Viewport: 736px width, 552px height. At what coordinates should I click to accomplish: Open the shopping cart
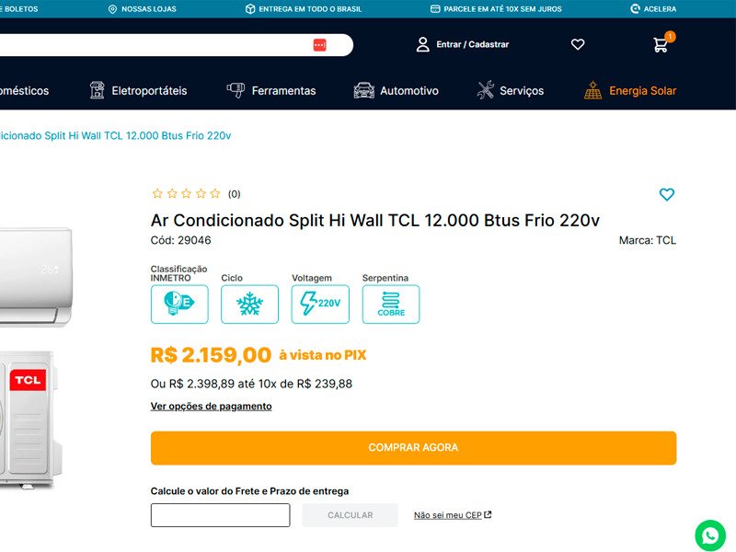661,44
